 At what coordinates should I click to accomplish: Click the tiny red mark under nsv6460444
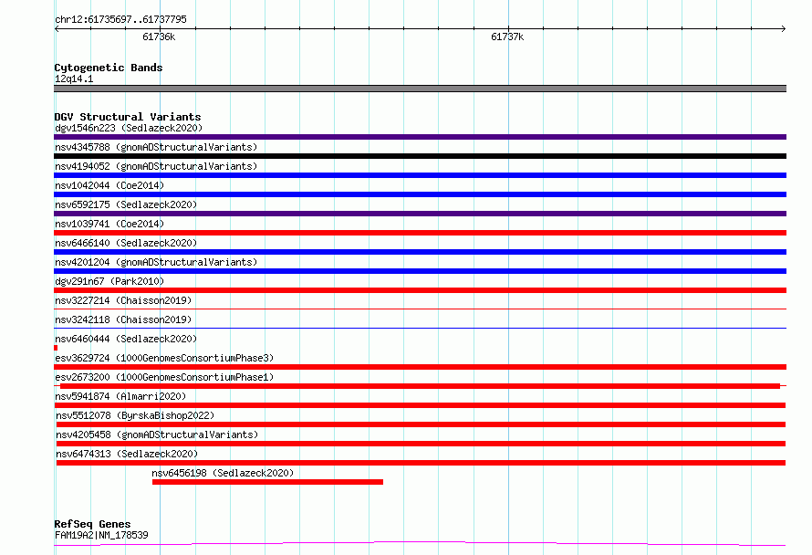[56, 348]
